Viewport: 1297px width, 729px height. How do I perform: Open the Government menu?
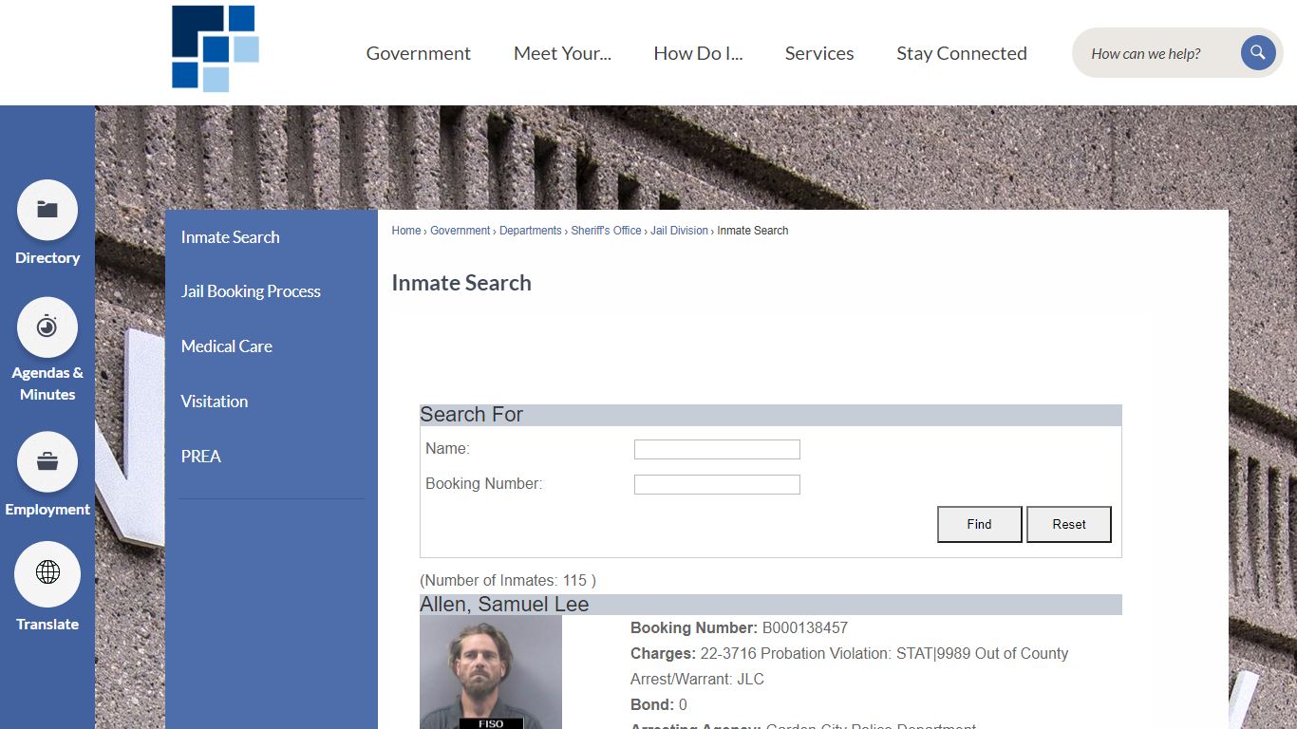coord(419,53)
